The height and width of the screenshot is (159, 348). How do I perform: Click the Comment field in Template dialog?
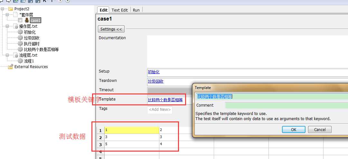(287, 105)
